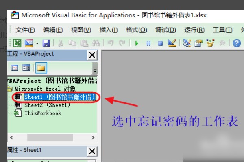Open Object Browser toolbar icon
Image resolution: width=244 pixels, height=162 pixels.
pyautogui.click(x=210, y=43)
